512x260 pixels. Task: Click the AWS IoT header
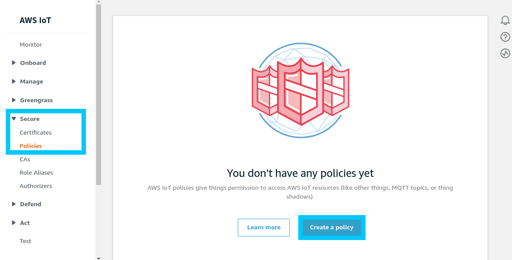pos(35,20)
